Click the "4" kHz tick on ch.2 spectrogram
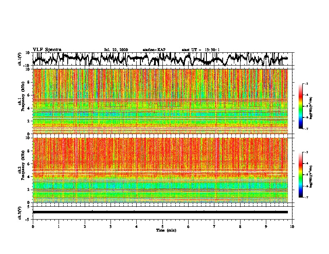 tap(29, 177)
